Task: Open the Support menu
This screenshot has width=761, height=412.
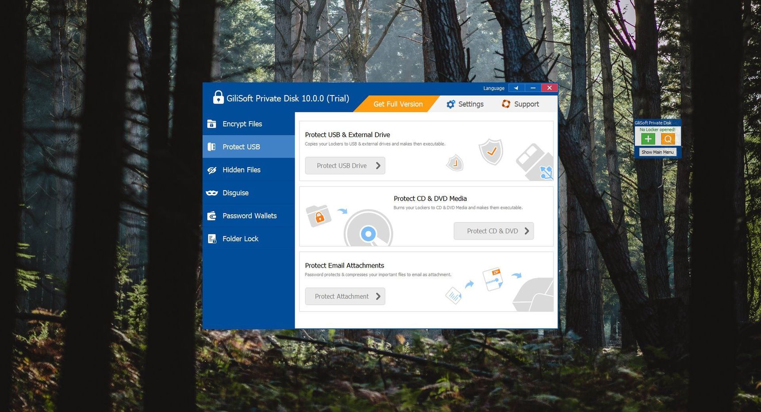Action: (520, 104)
